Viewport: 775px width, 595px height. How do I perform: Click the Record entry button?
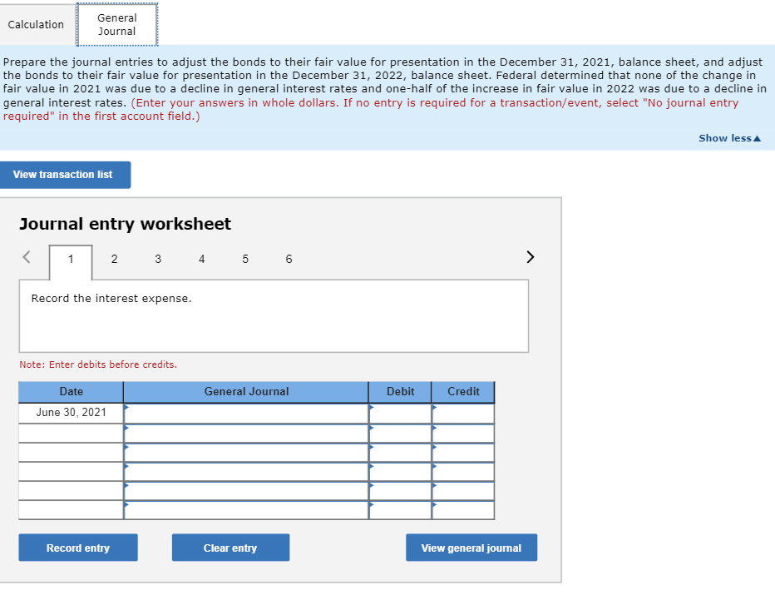pos(78,548)
